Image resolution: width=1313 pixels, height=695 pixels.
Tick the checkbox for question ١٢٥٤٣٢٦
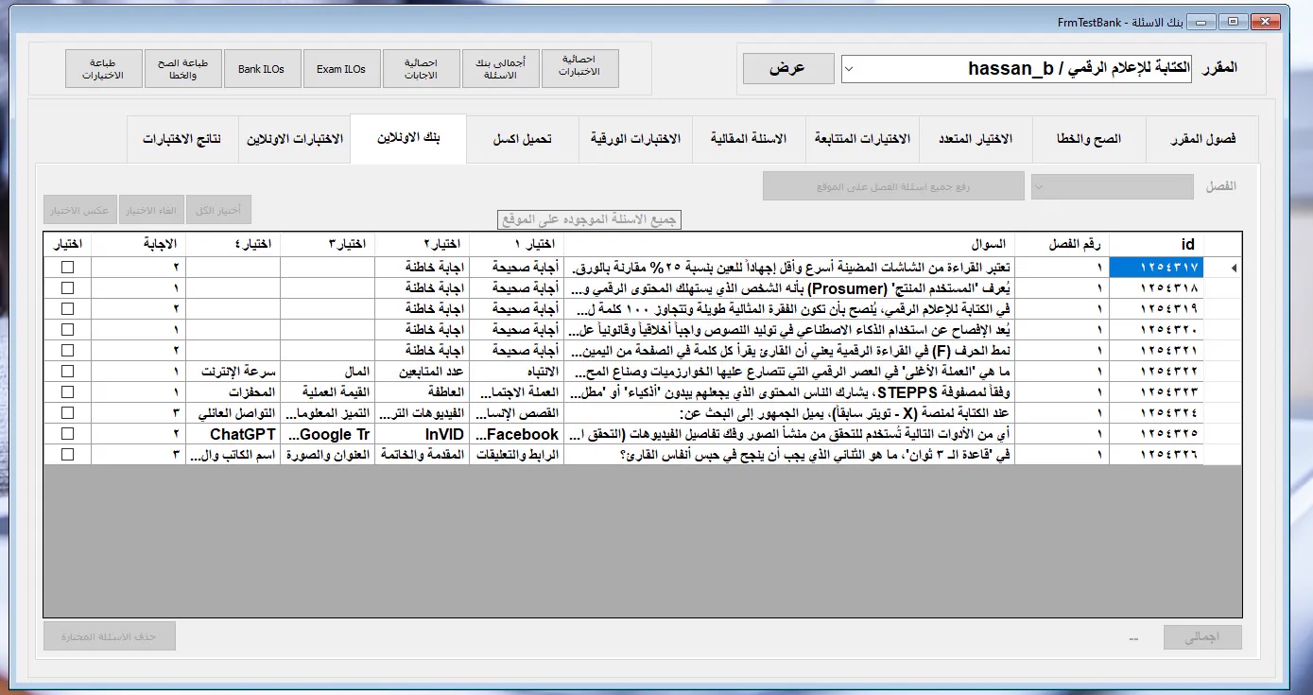[x=67, y=454]
